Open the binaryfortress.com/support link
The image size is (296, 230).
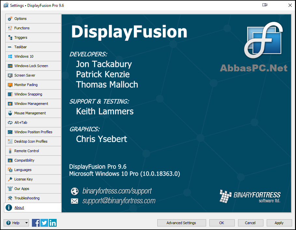coord(117,191)
